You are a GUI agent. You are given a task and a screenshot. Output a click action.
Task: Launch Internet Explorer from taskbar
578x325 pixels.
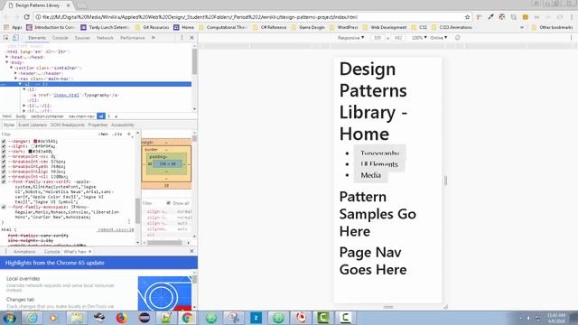click(x=33, y=318)
